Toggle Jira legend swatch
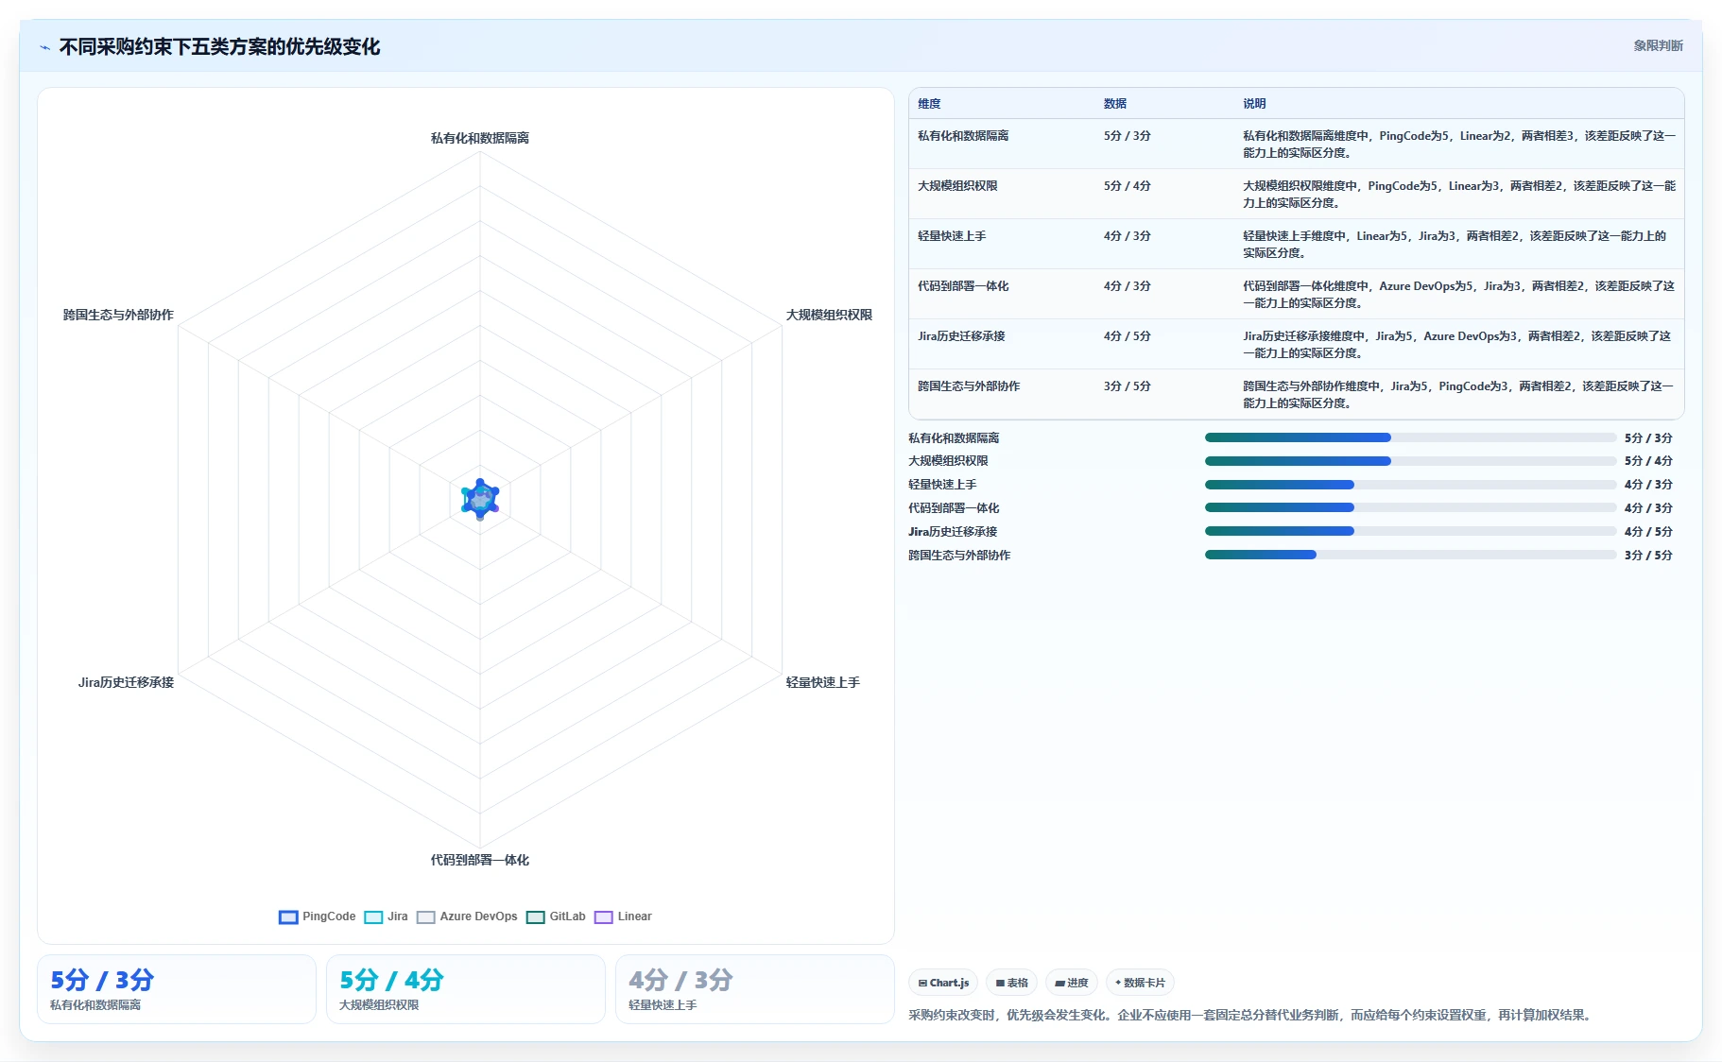 [373, 917]
